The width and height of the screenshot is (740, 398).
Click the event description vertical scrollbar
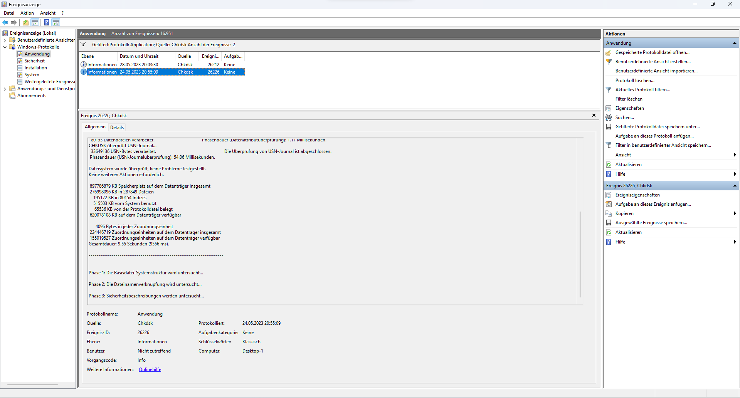(x=580, y=254)
